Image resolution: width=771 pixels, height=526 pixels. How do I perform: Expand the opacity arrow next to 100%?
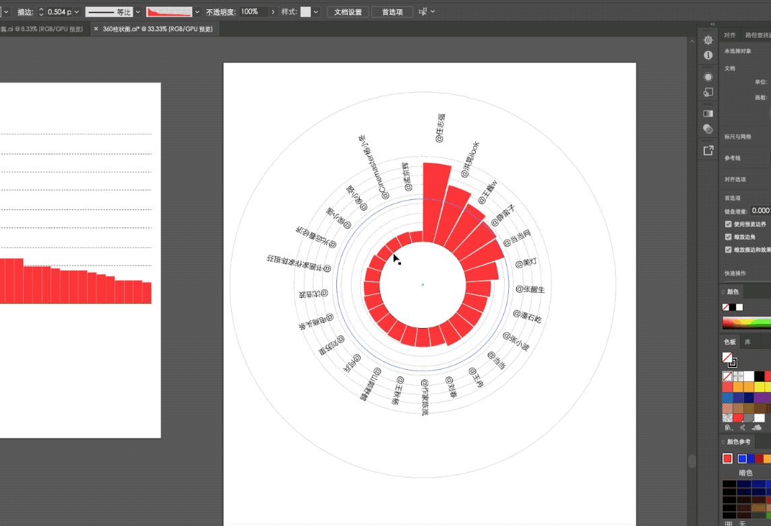click(273, 12)
